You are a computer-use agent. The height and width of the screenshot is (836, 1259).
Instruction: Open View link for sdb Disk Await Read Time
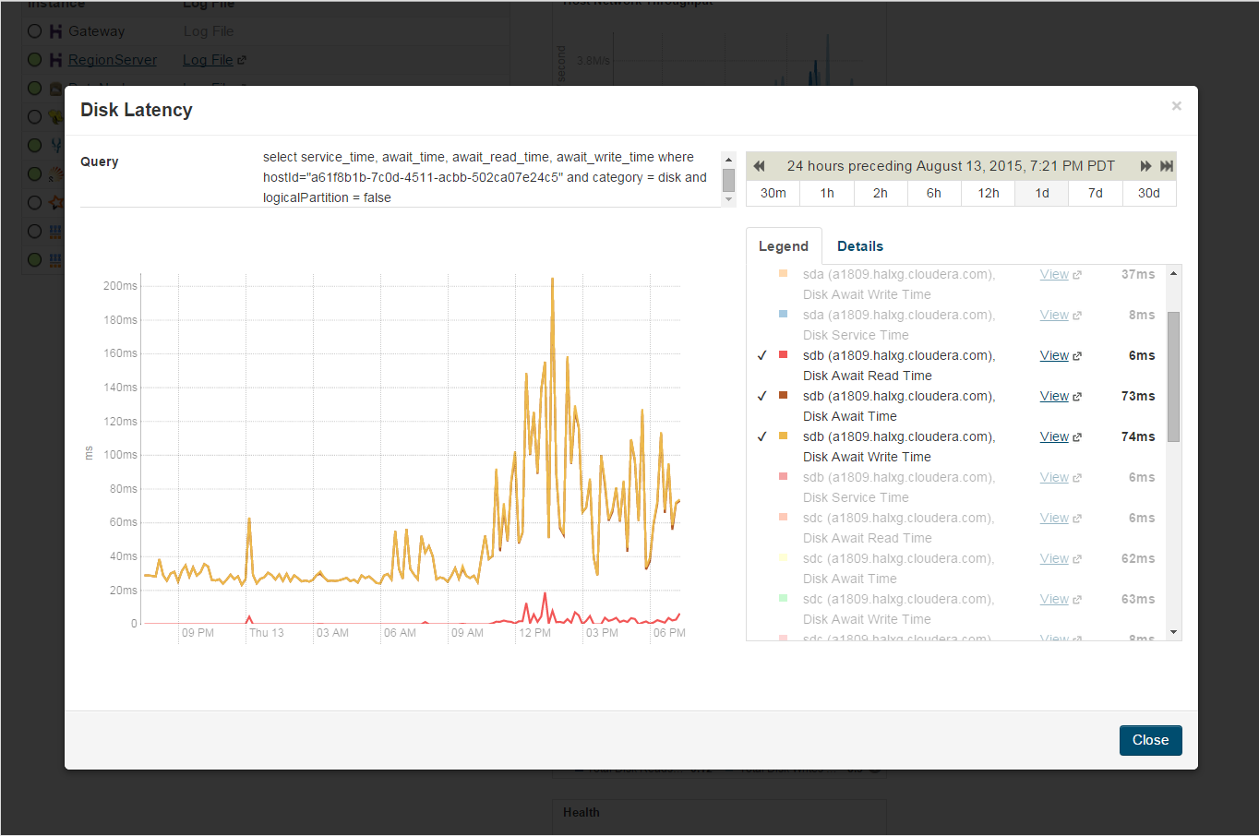pyautogui.click(x=1054, y=355)
